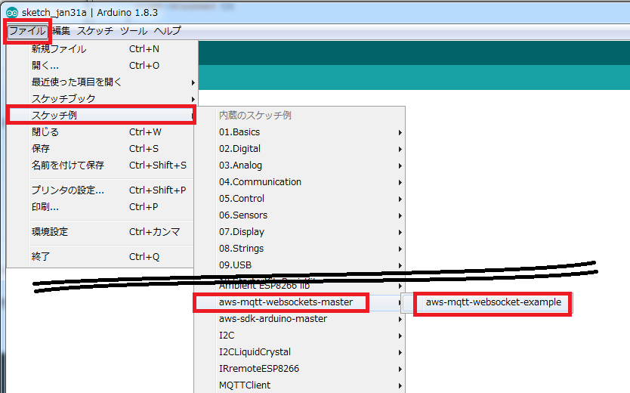Open 環境設定 preferences entry
Image resolution: width=630 pixels, height=393 pixels.
click(101, 232)
